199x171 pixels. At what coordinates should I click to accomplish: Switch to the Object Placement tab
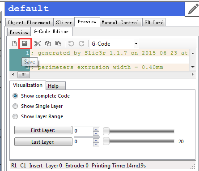point(30,22)
